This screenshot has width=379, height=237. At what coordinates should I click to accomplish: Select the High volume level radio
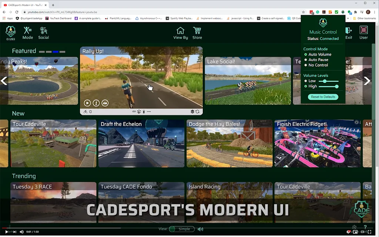tap(305, 86)
